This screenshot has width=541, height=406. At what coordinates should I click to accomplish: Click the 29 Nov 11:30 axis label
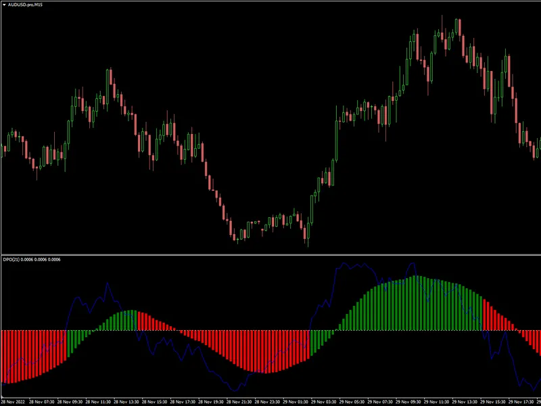(x=437, y=402)
